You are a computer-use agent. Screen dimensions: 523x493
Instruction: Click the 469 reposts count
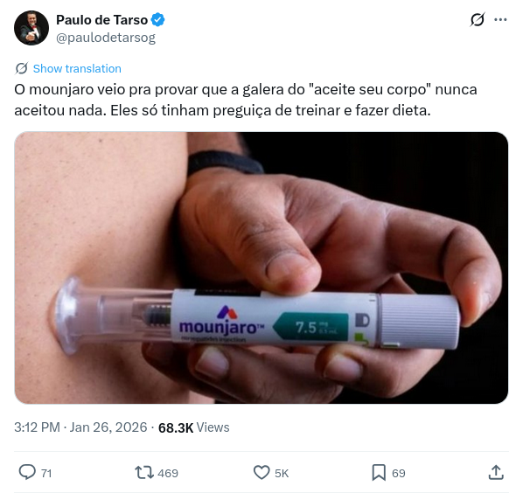pyautogui.click(x=168, y=474)
